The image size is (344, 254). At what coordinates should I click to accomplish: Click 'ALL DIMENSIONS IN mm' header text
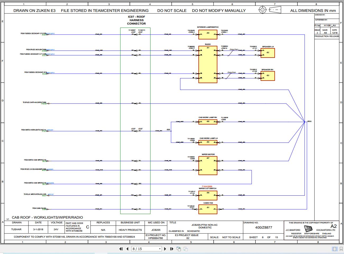pos(313,11)
